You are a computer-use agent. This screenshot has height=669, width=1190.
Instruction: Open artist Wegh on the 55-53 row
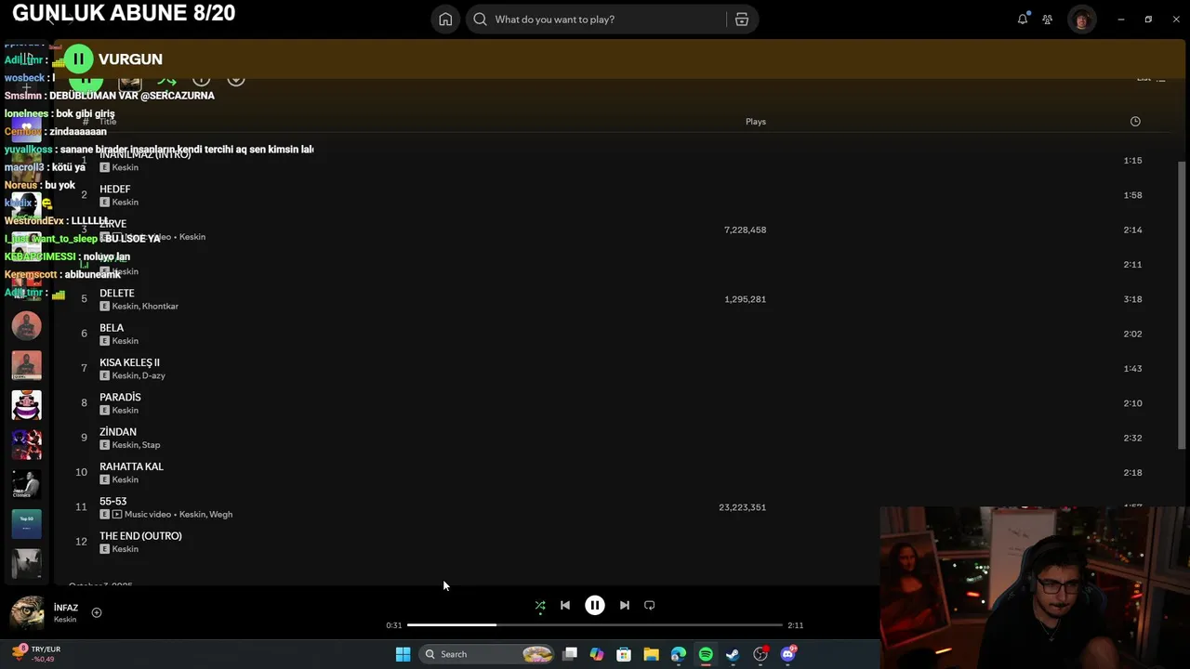pyautogui.click(x=220, y=515)
